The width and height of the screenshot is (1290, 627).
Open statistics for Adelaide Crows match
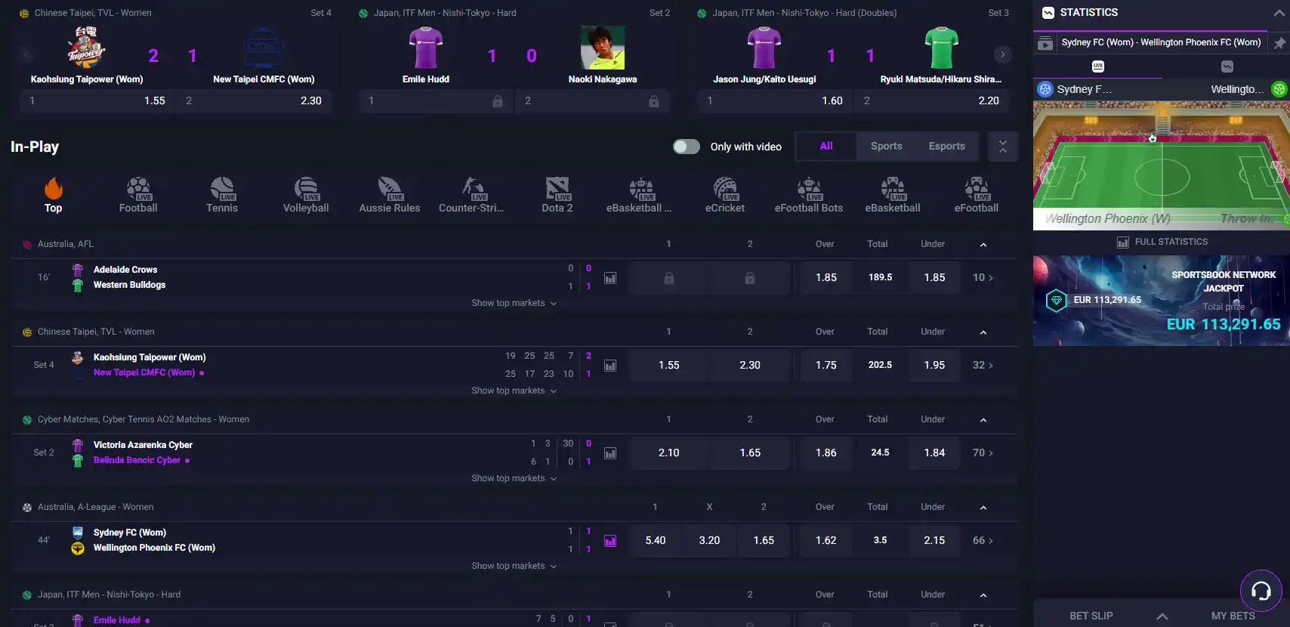(610, 278)
